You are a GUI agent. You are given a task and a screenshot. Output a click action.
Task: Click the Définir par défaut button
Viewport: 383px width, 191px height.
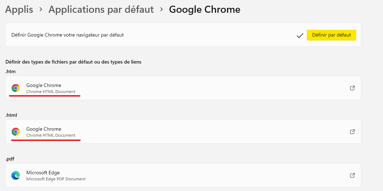click(331, 35)
